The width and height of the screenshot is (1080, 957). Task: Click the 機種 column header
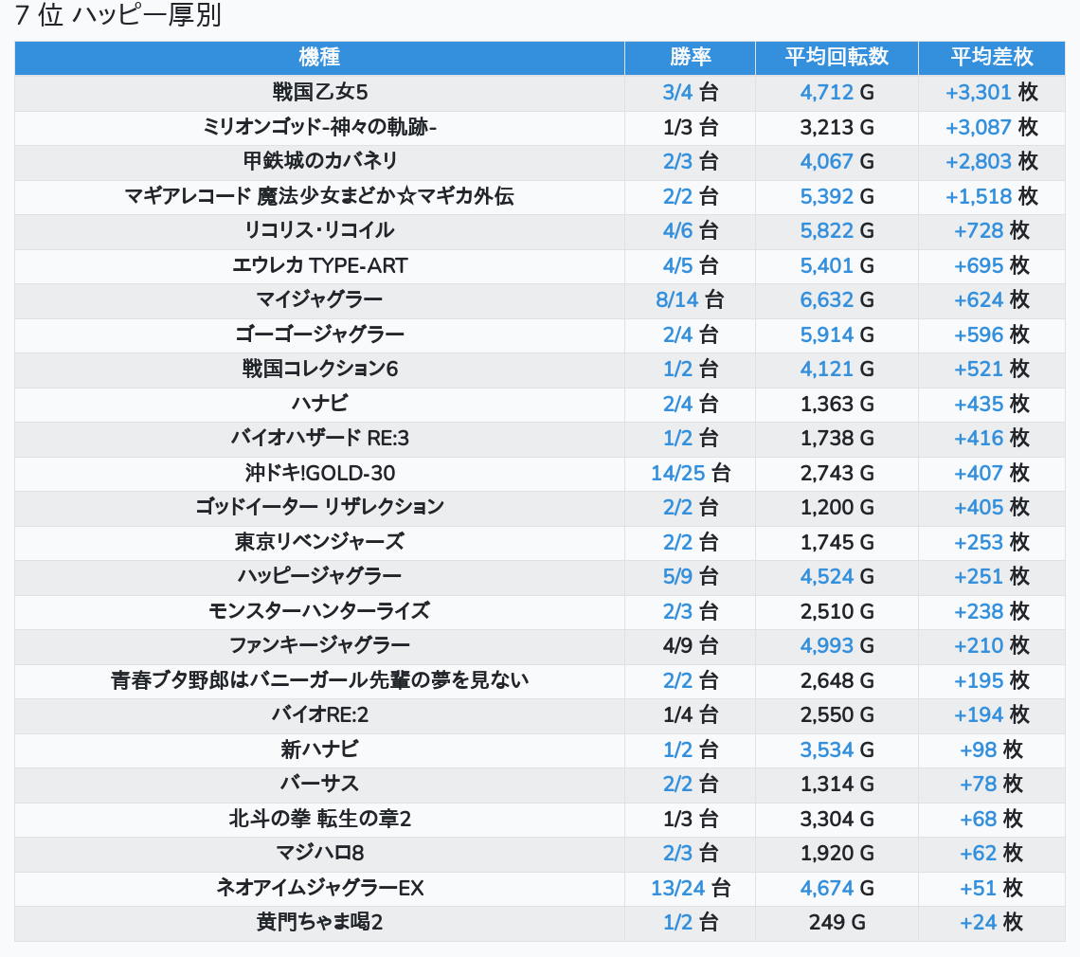[319, 57]
